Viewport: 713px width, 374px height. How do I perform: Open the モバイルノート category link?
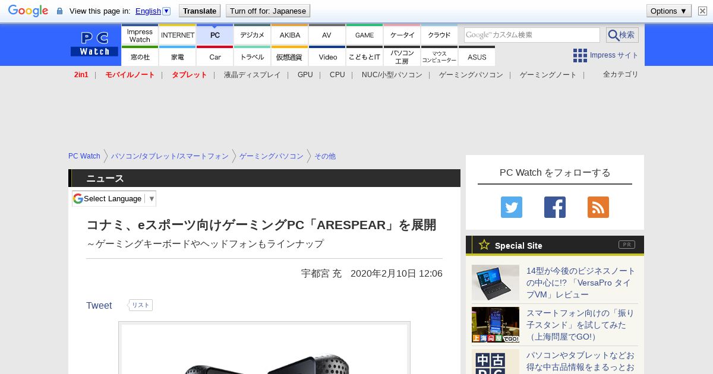click(x=130, y=75)
